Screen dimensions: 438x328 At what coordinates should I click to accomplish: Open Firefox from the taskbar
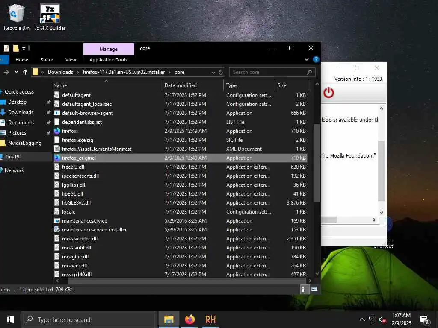point(189,319)
